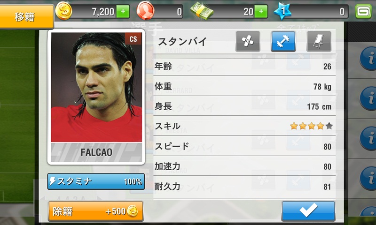The width and height of the screenshot is (376, 225).
Task: Open info for the top player row
Action: tap(369, 58)
